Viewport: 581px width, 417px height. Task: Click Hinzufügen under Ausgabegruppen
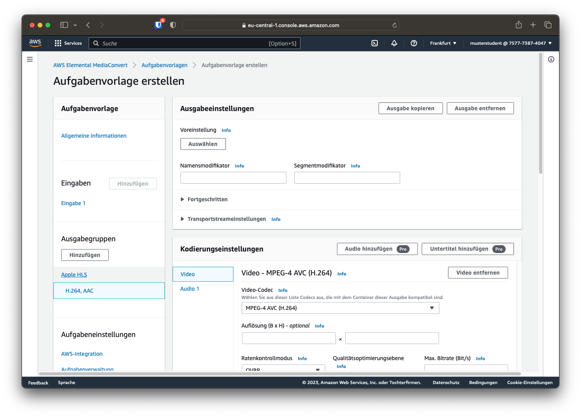pos(85,255)
